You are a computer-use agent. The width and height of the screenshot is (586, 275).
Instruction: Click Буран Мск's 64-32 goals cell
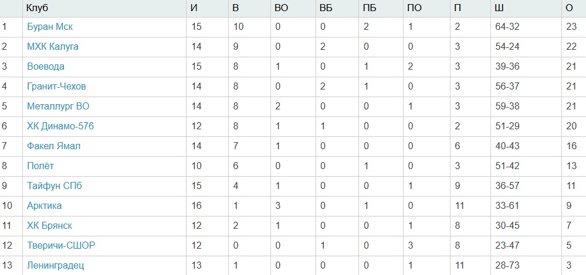(507, 26)
